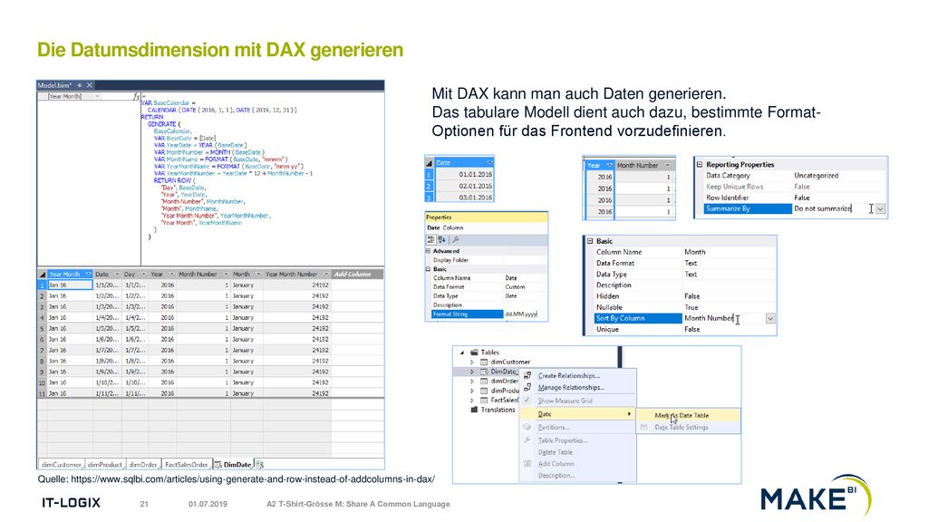Click the select-all triangle in the grid corner
This screenshot has width=928, height=522.
tap(42, 275)
